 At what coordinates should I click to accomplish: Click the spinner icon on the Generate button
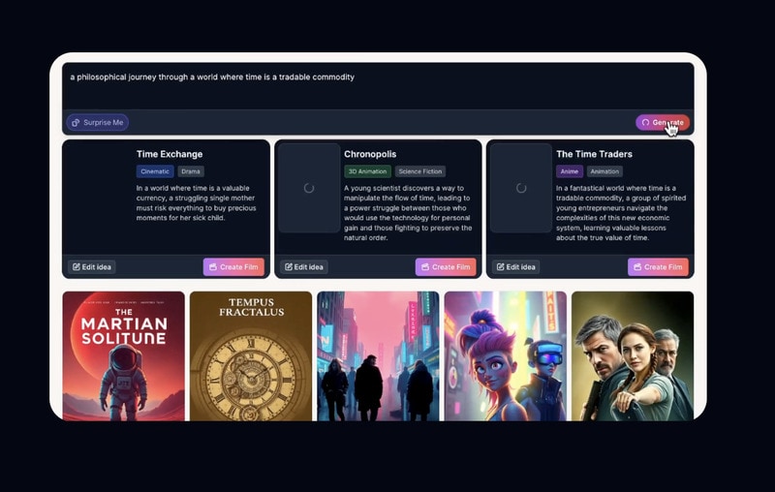tap(646, 123)
